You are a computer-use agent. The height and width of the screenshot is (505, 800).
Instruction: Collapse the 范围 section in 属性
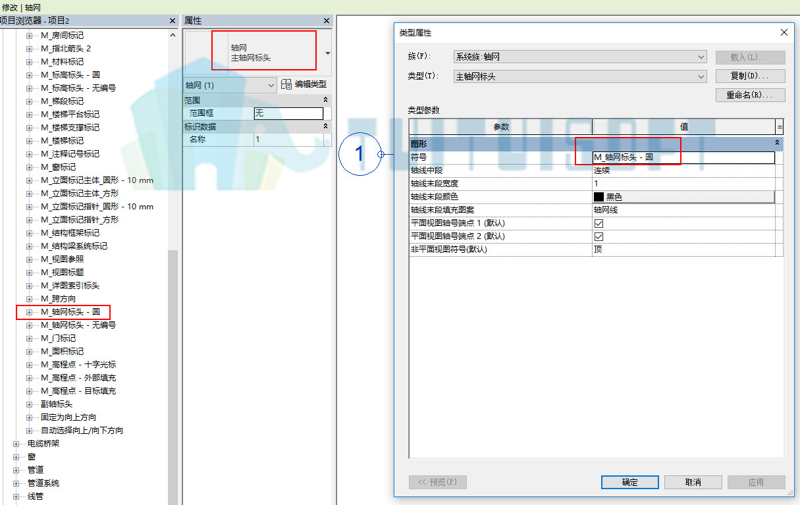tap(325, 100)
